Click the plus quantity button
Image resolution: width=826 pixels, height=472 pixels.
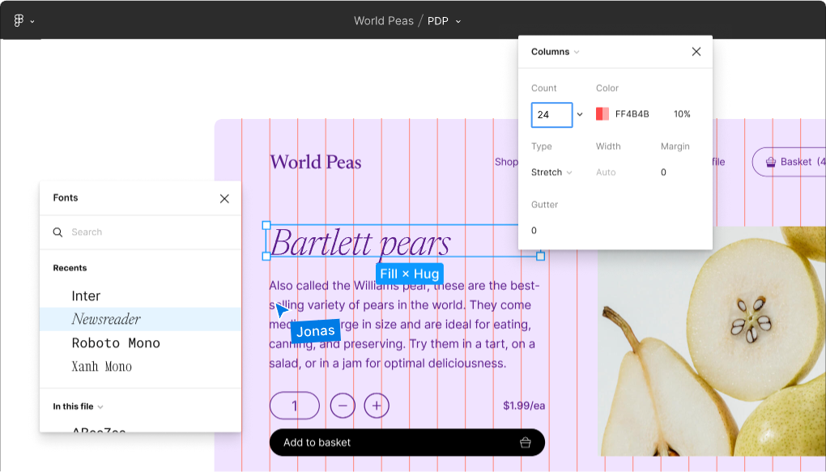pos(377,406)
